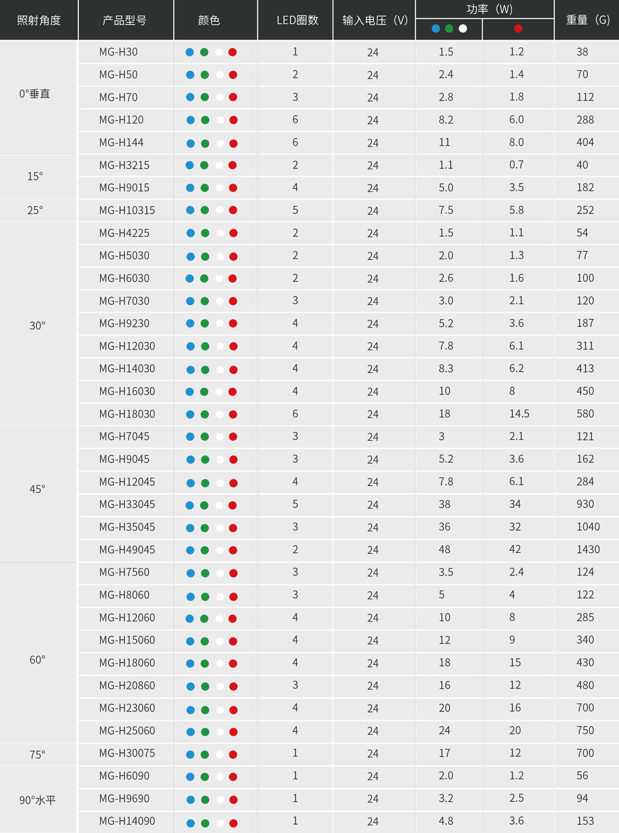Image resolution: width=619 pixels, height=833 pixels.
Task: Click the MG-H10315 model name
Action: tap(127, 210)
